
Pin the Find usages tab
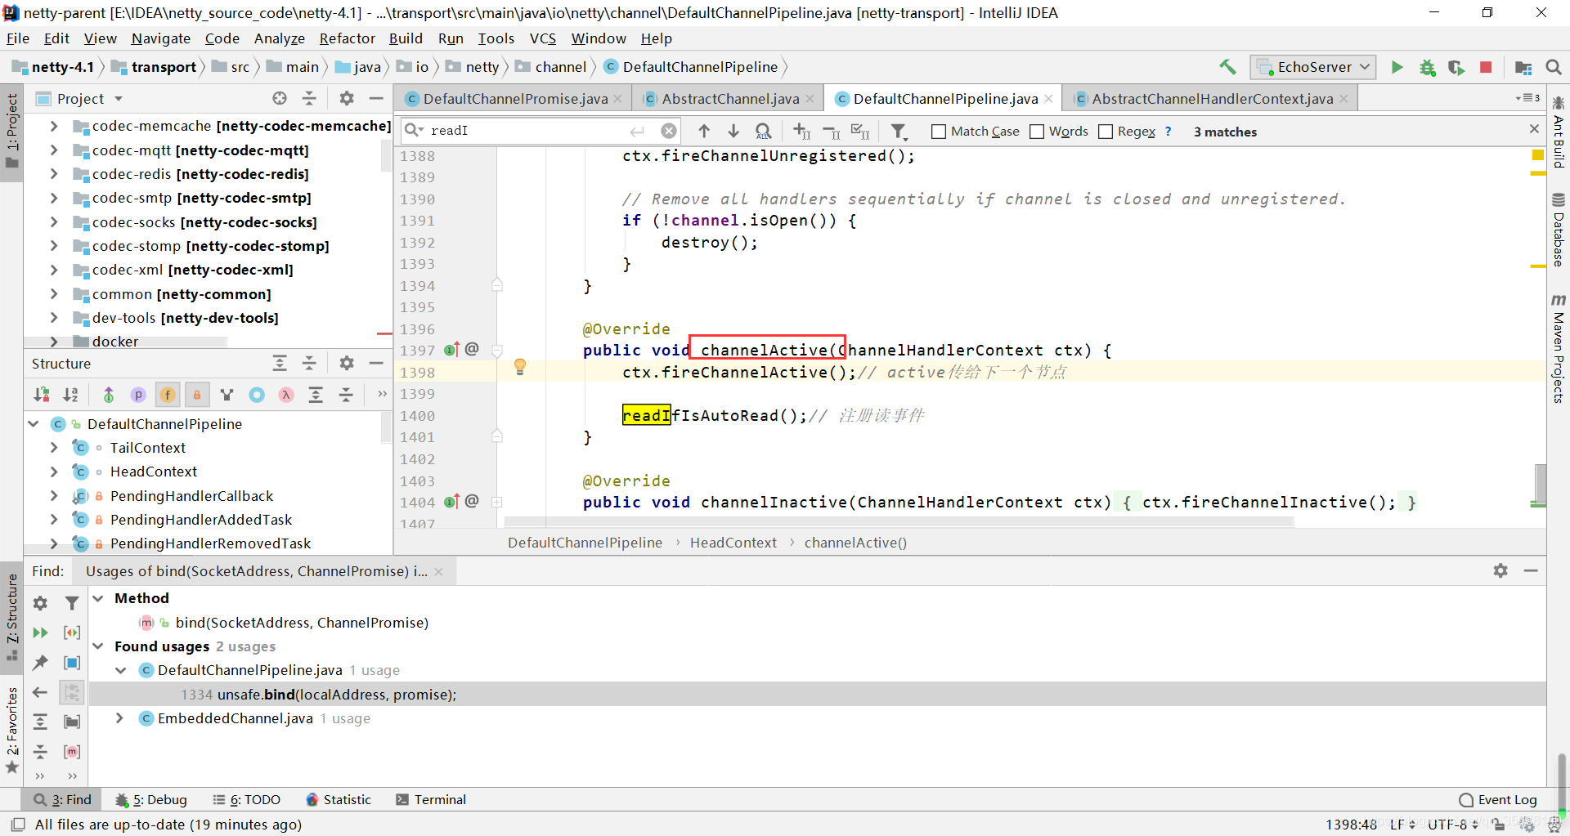(40, 662)
